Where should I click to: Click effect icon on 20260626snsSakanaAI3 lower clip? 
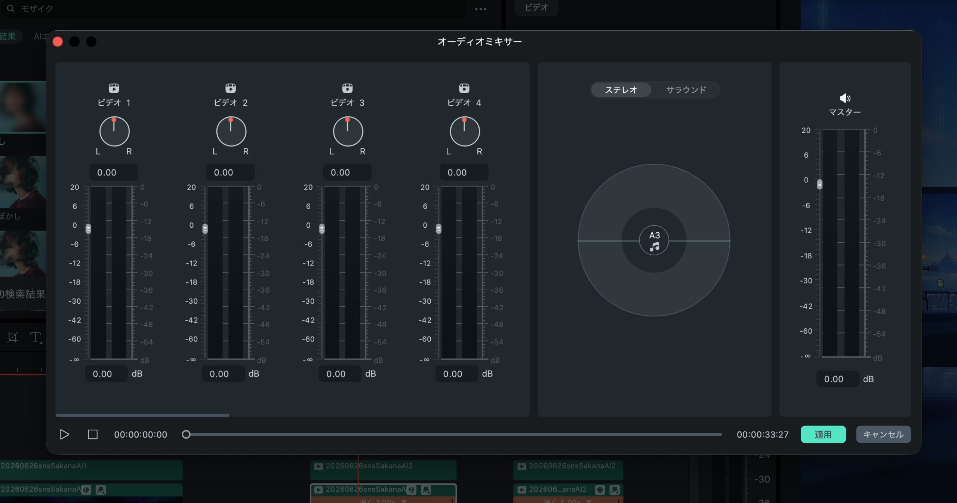click(x=426, y=490)
